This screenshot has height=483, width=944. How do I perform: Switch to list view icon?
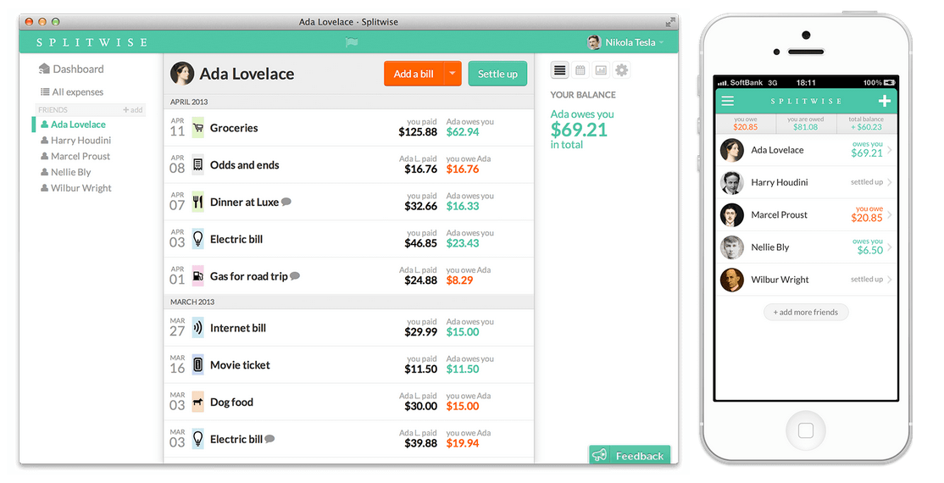click(x=559, y=70)
